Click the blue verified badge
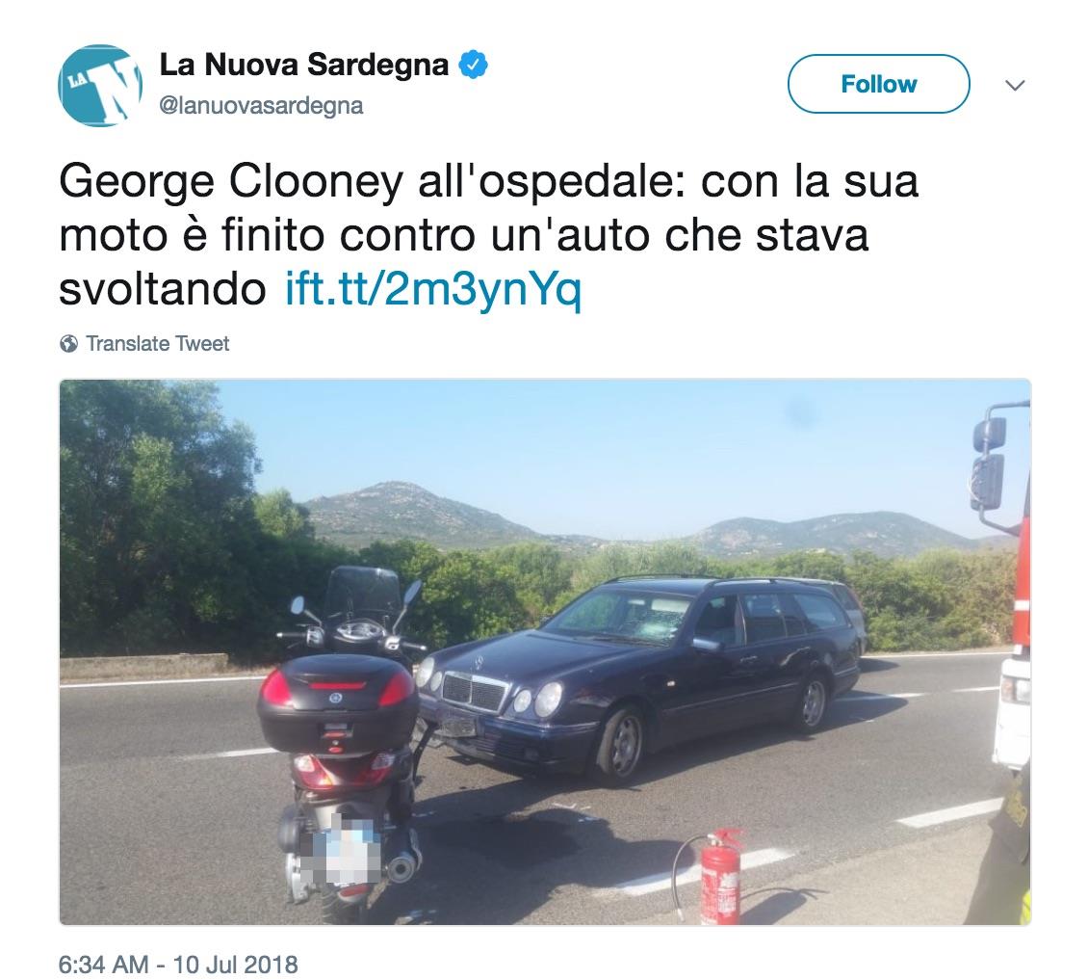The width and height of the screenshot is (1088, 979). 474,65
